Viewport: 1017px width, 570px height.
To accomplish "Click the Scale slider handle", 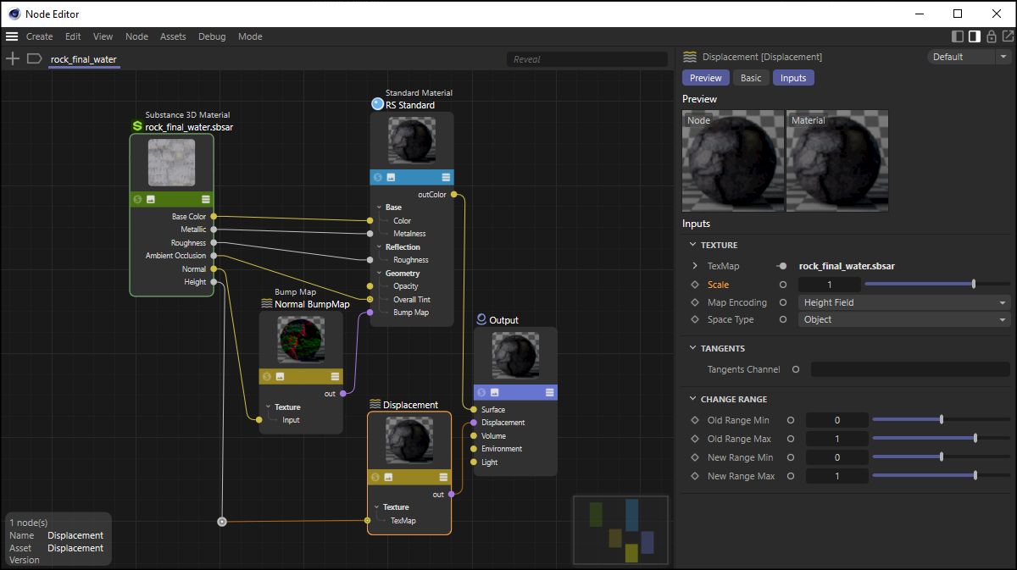I will coord(974,285).
